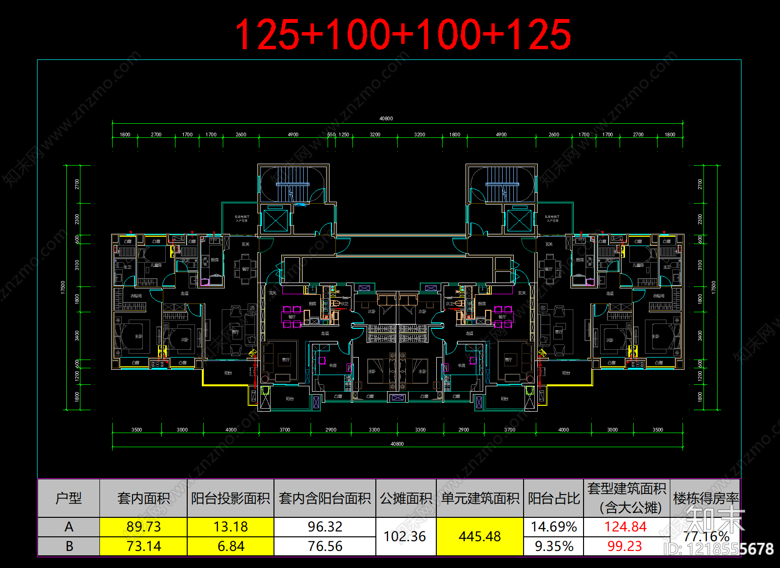Click the efficiency rate 77.16%
The width and height of the screenshot is (780, 568).
pos(706,536)
